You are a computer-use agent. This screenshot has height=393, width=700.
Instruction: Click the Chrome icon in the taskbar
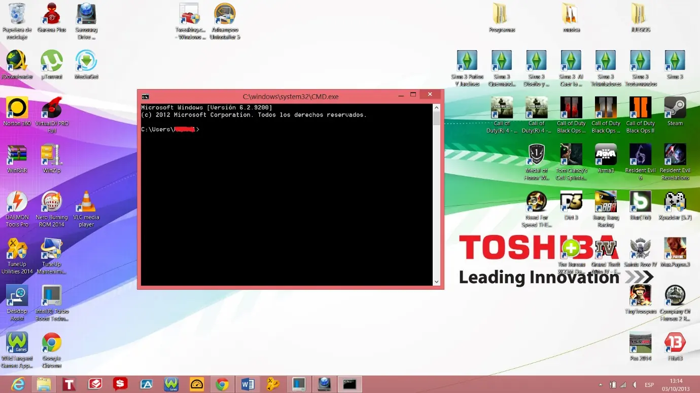point(222,384)
